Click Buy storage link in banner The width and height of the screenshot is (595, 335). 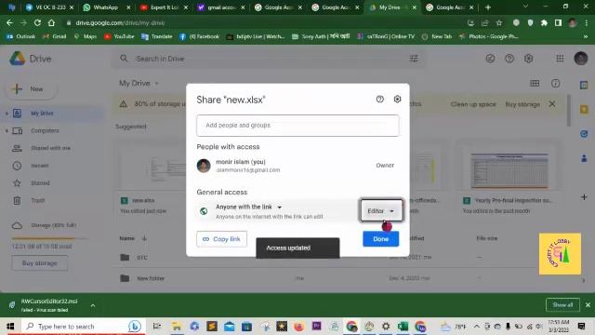pyautogui.click(x=522, y=104)
